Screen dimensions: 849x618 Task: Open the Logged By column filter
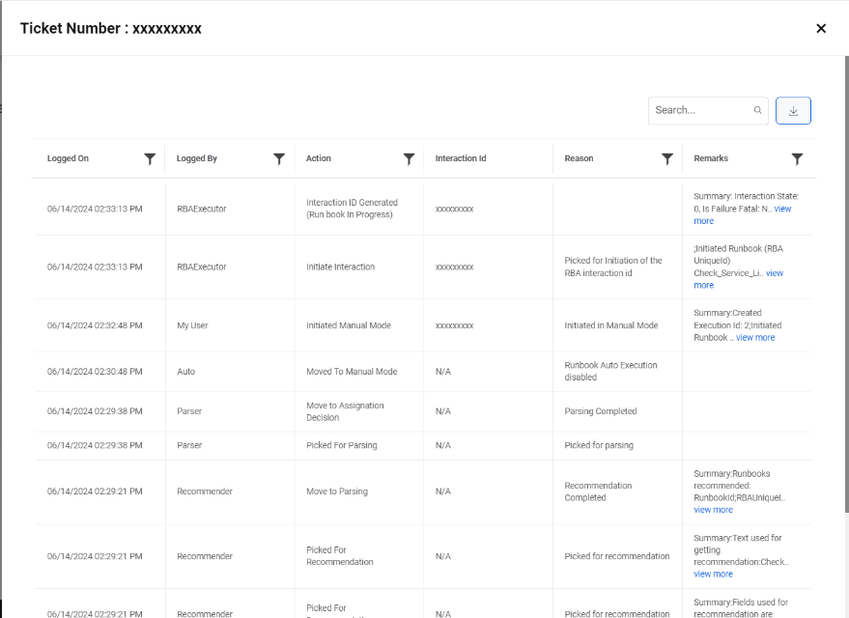tap(279, 158)
